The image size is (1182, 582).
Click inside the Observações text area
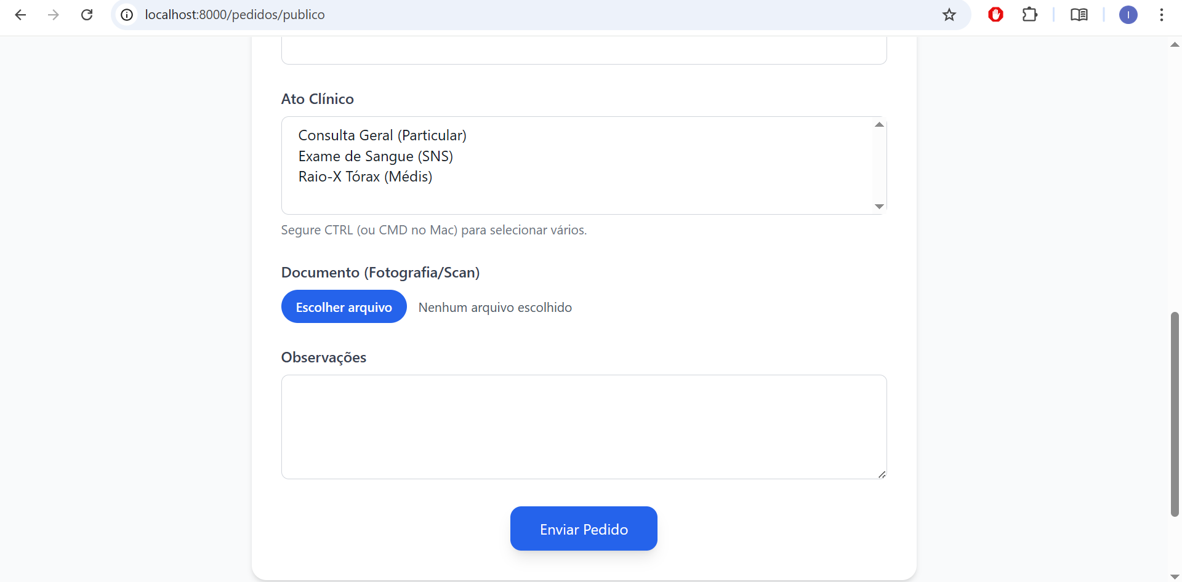click(584, 427)
